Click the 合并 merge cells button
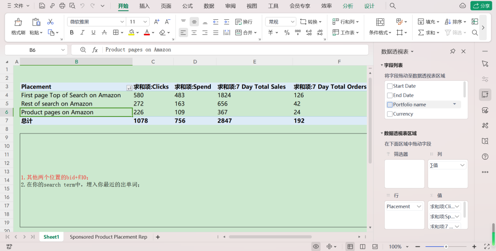 246,33
